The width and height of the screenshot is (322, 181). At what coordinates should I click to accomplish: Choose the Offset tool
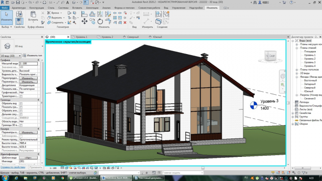point(92,14)
